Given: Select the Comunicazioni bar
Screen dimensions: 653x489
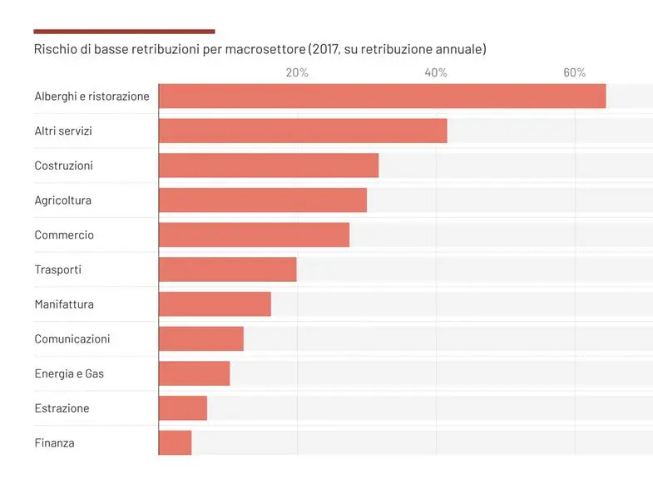Looking at the screenshot, I should coord(200,339).
